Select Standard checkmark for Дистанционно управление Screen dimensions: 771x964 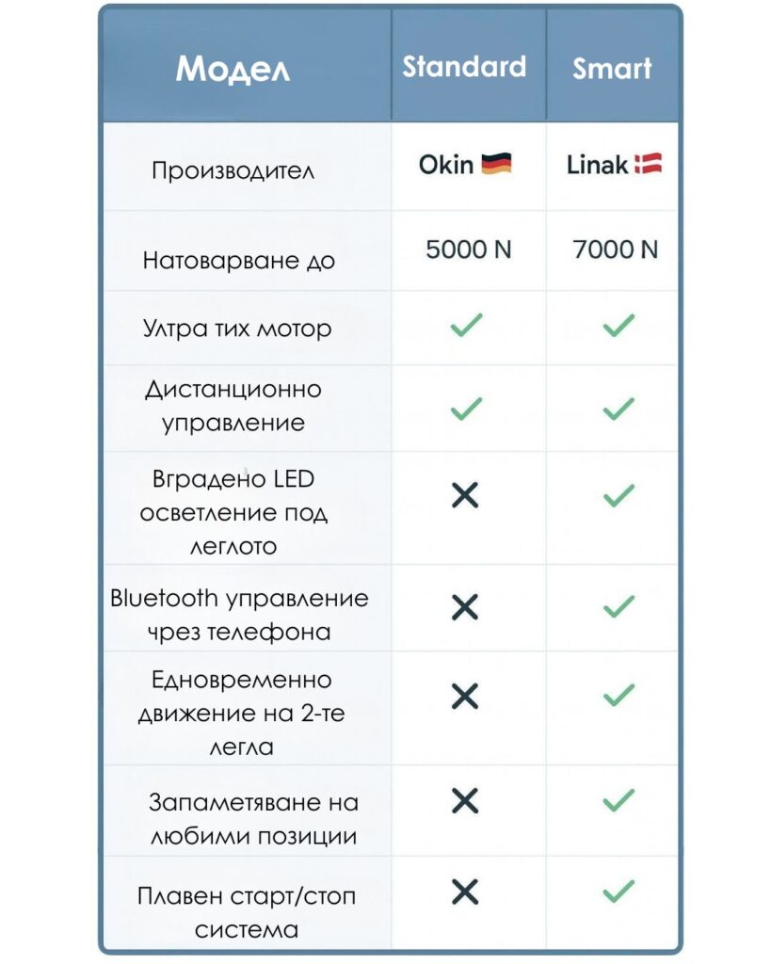[466, 409]
